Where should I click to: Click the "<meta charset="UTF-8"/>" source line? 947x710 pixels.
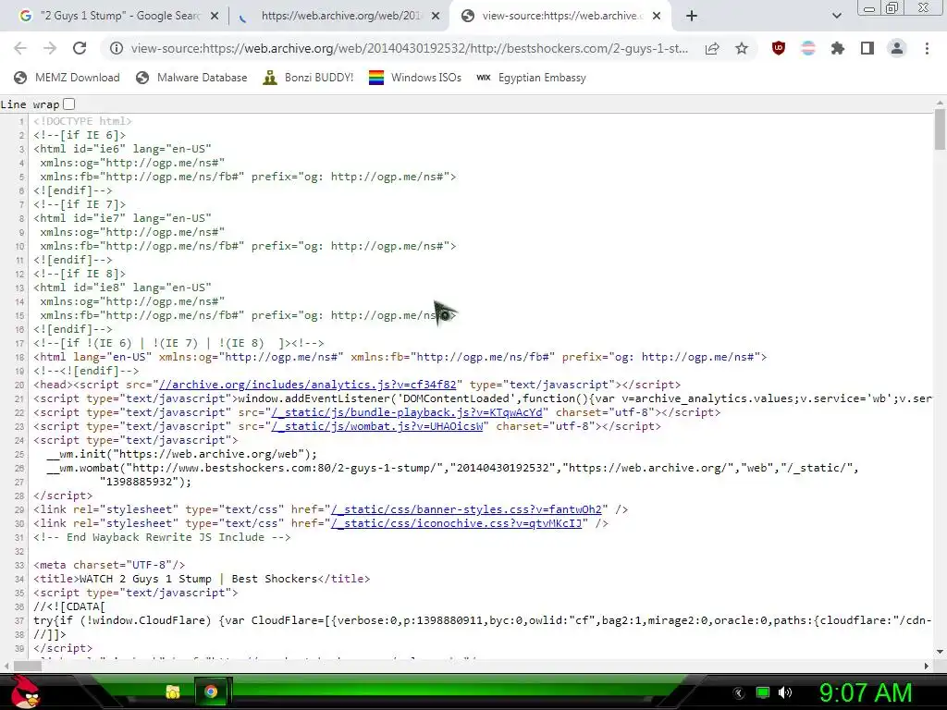coord(109,565)
